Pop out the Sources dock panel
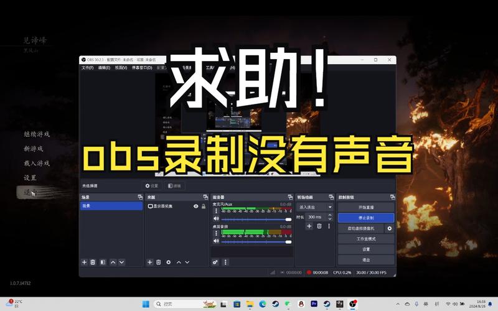The image size is (498, 311). (205, 197)
